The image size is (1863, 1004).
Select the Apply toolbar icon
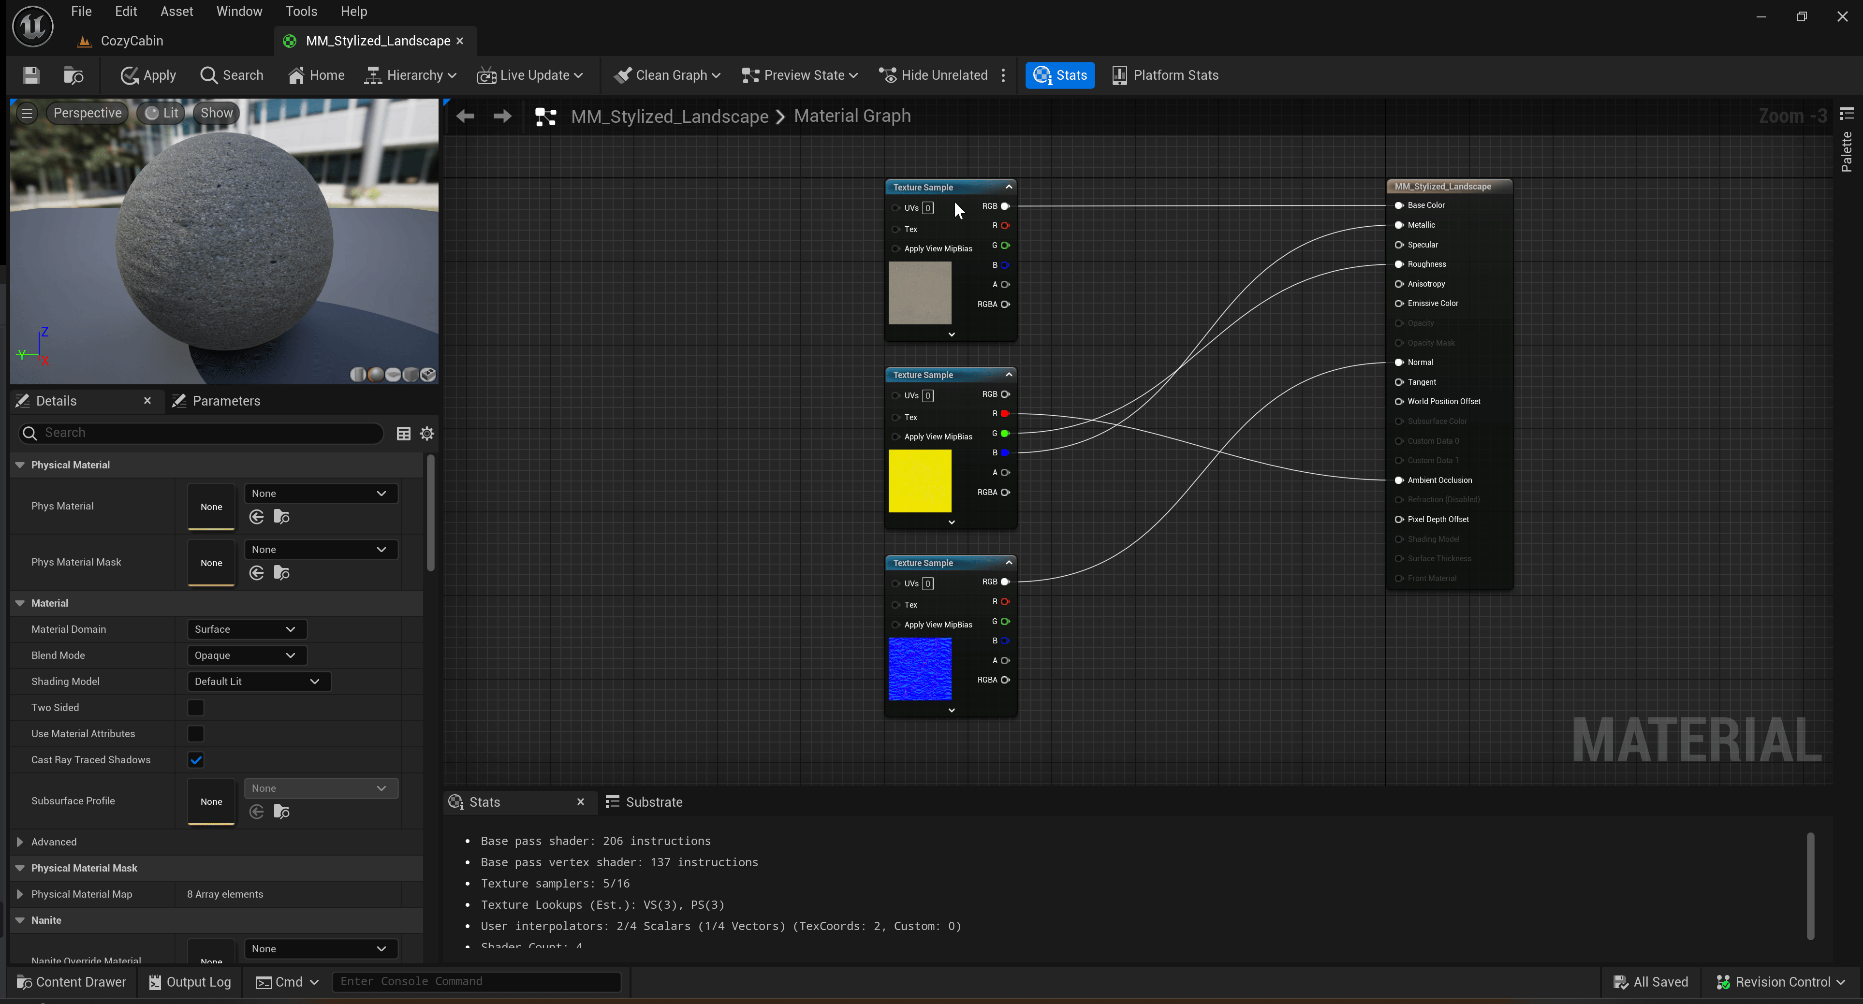tap(147, 74)
